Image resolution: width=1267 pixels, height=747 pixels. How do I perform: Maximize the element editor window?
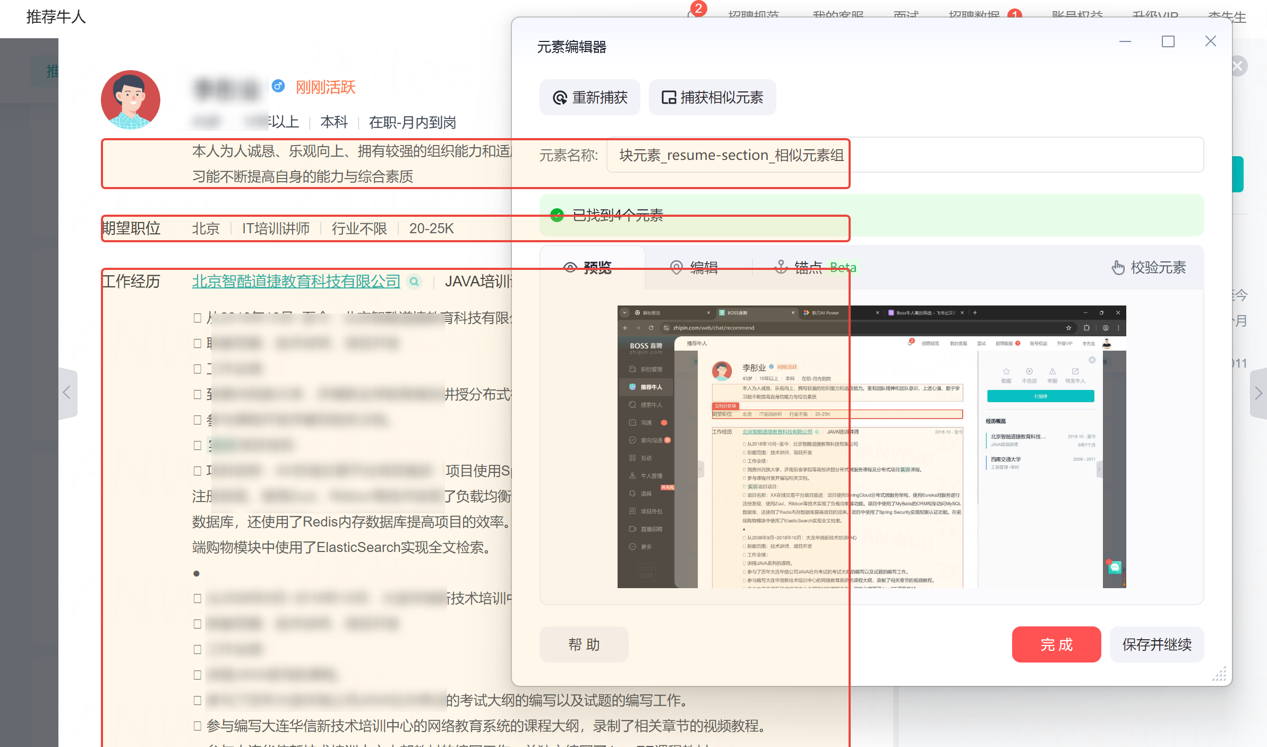pyautogui.click(x=1168, y=41)
